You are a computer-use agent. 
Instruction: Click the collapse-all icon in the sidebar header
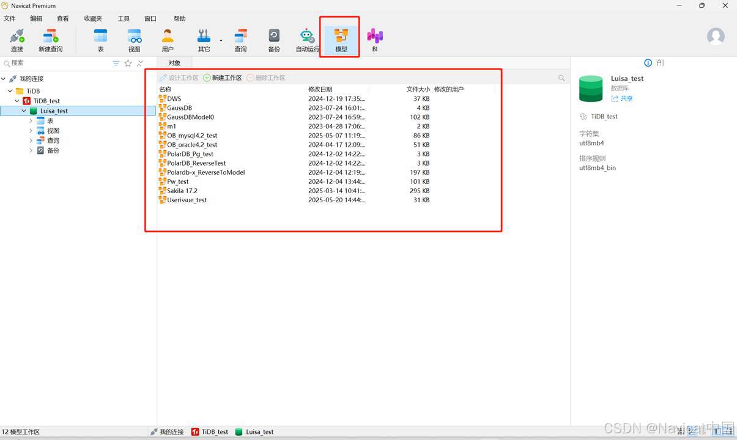point(140,63)
